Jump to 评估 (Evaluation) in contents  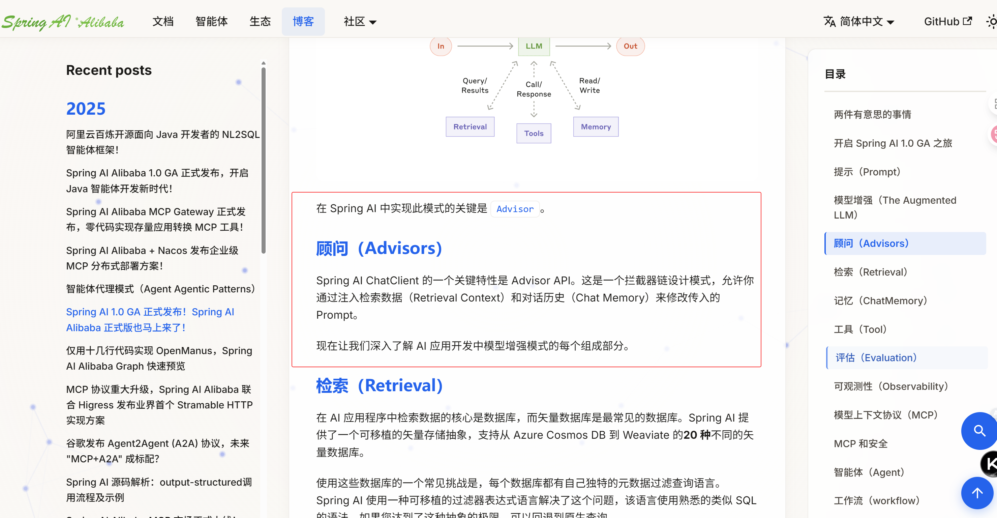tap(876, 357)
